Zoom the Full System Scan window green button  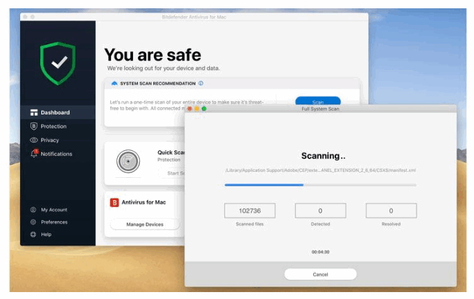coord(204,109)
